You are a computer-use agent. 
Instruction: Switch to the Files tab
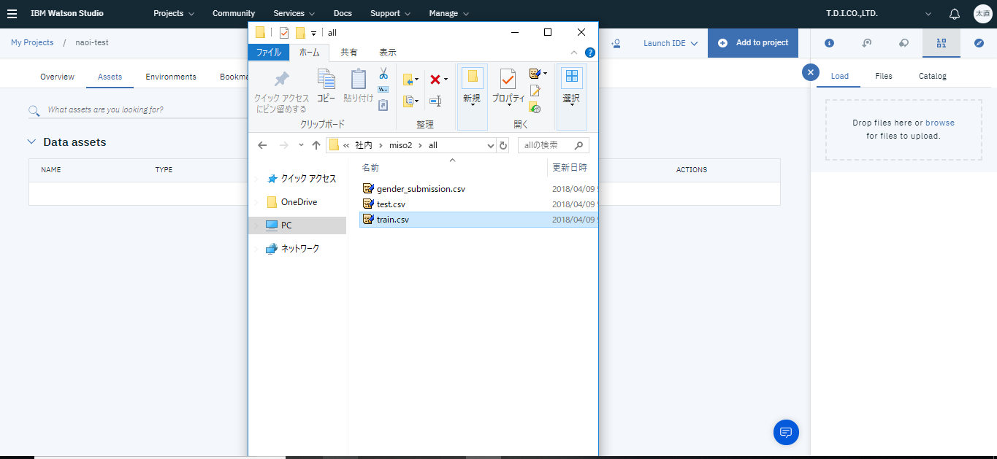pos(883,76)
